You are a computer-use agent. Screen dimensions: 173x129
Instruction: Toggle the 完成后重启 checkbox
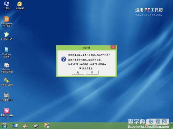pyautogui.click(x=80, y=68)
